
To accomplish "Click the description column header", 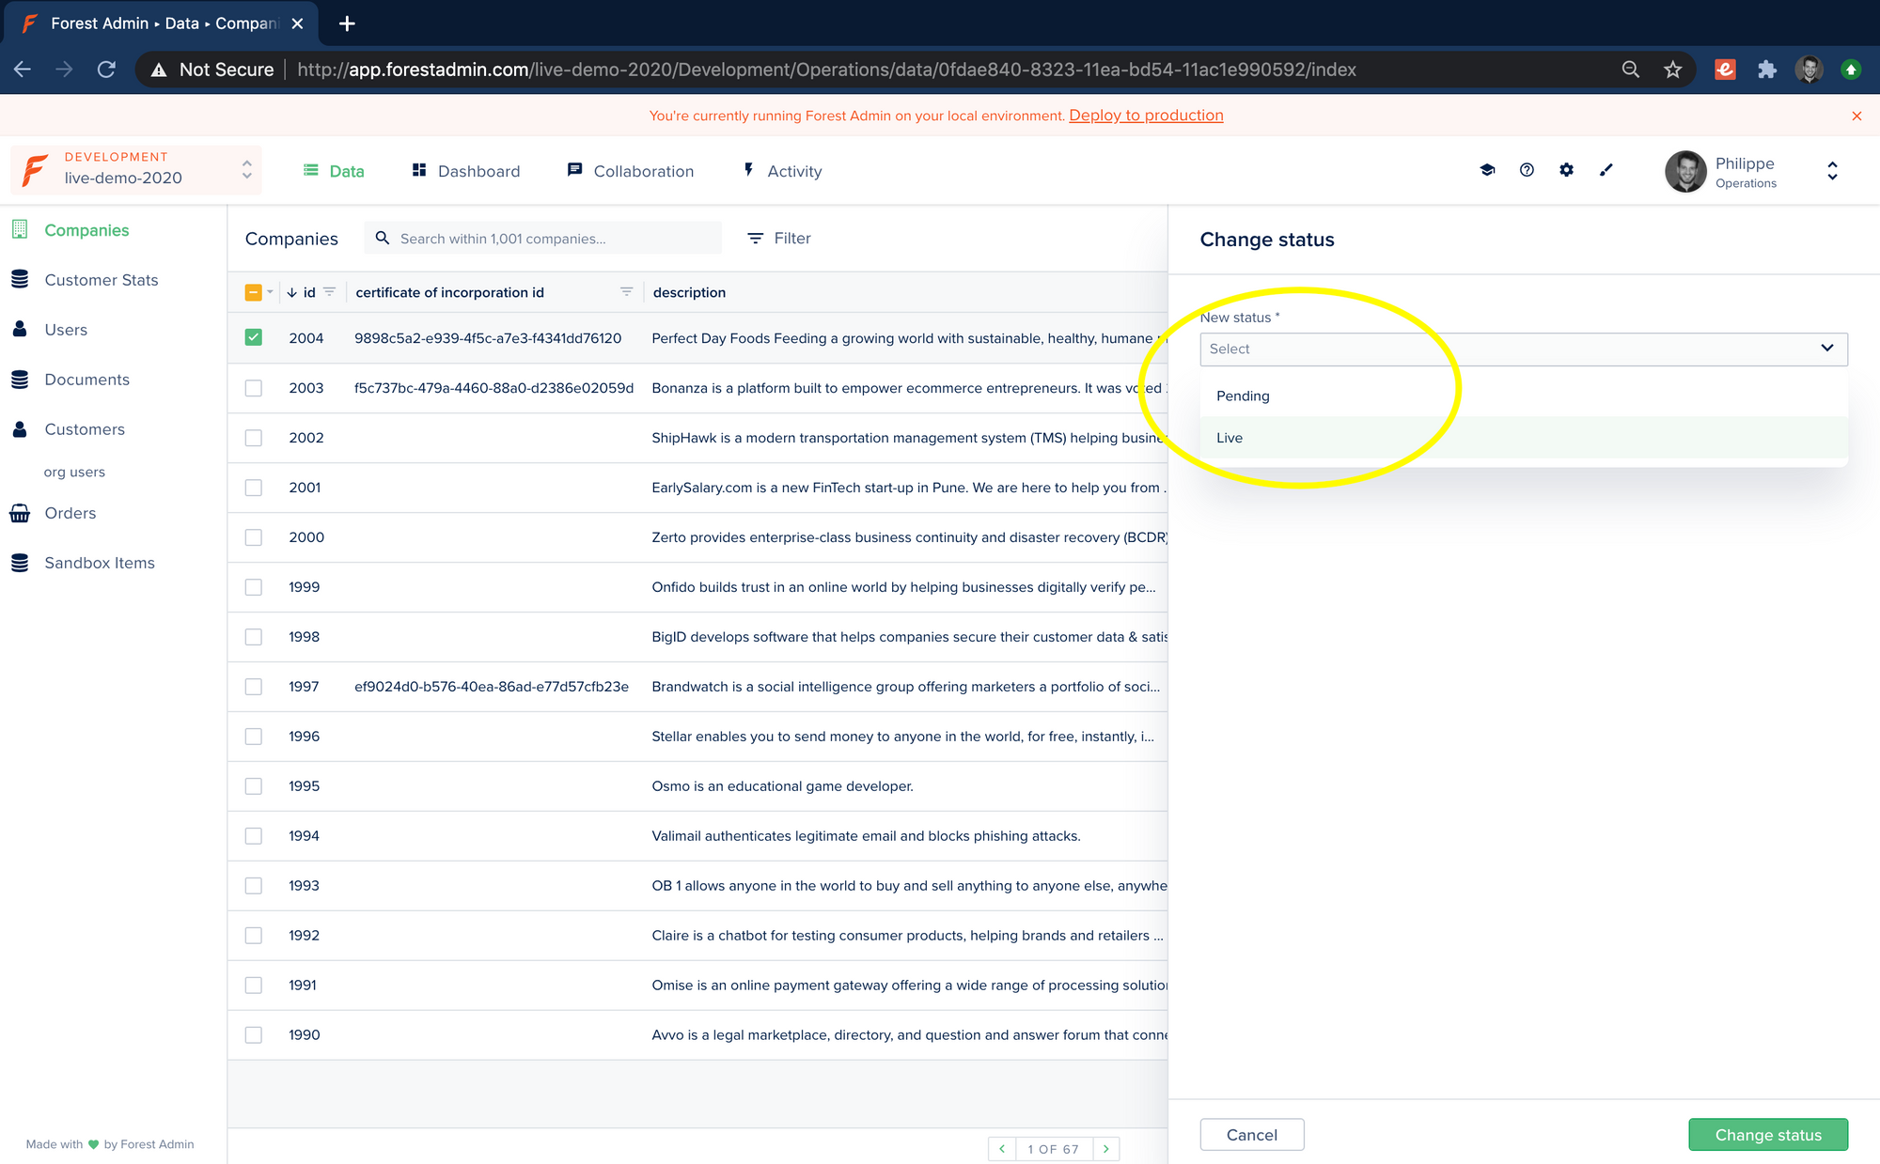I will click(689, 292).
